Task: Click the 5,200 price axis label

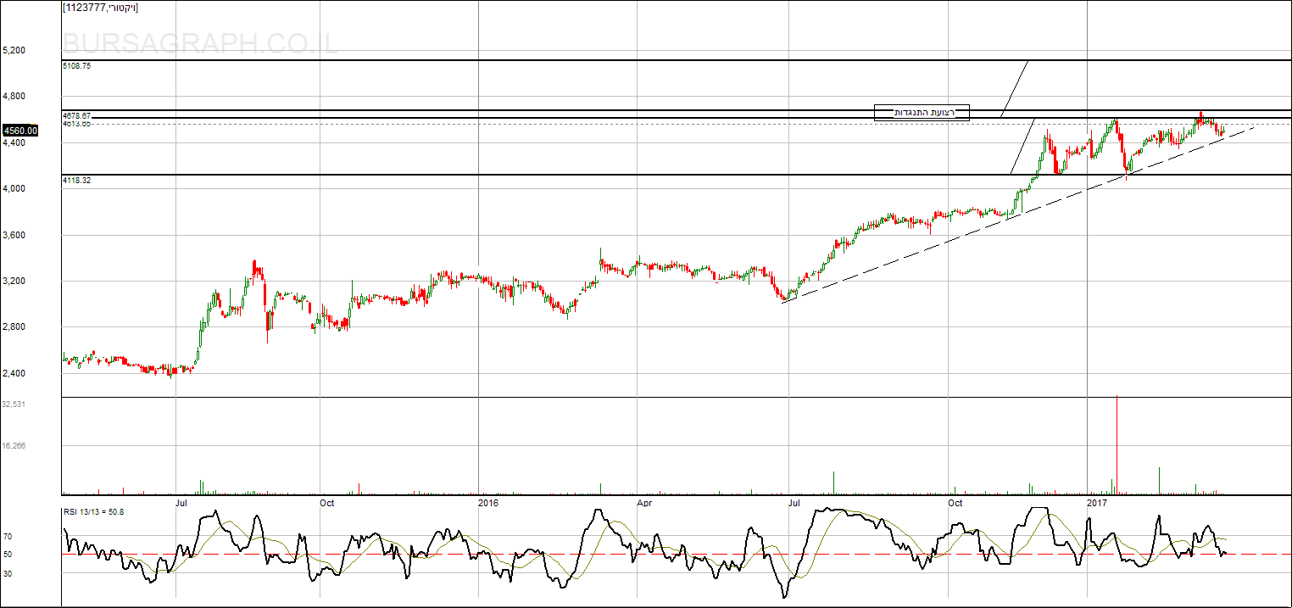Action: [14, 51]
